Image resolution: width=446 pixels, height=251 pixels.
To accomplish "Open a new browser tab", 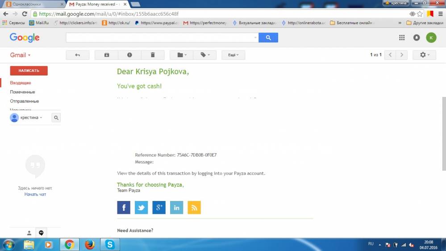I will click(x=135, y=4).
